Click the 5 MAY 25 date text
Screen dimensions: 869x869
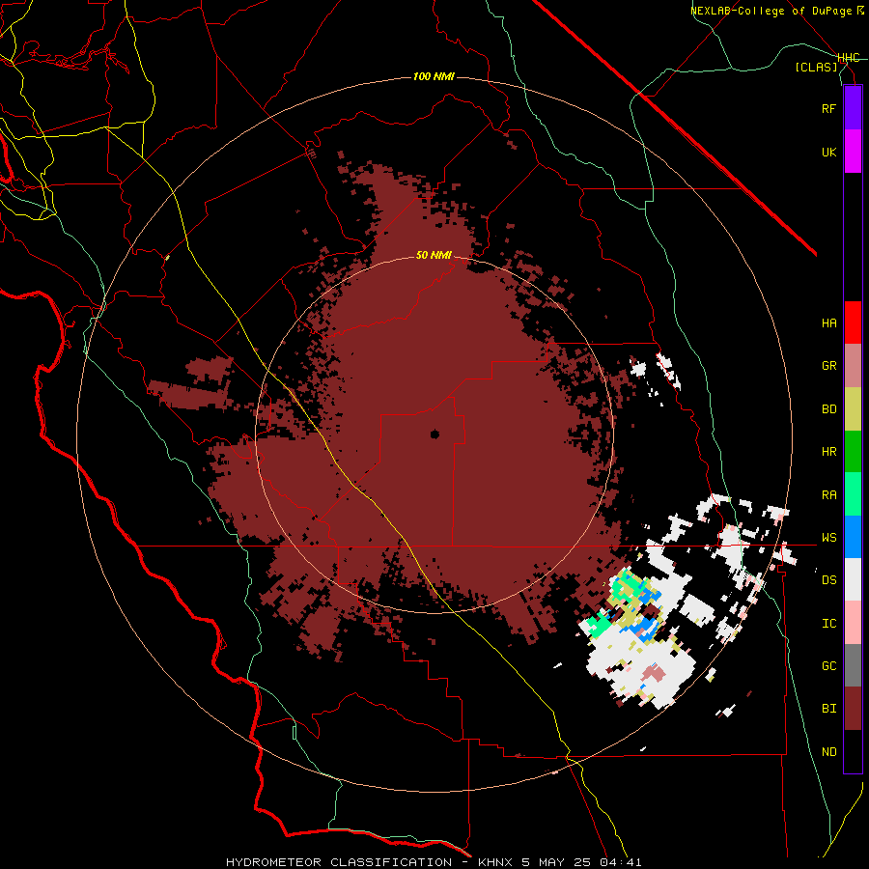(555, 862)
